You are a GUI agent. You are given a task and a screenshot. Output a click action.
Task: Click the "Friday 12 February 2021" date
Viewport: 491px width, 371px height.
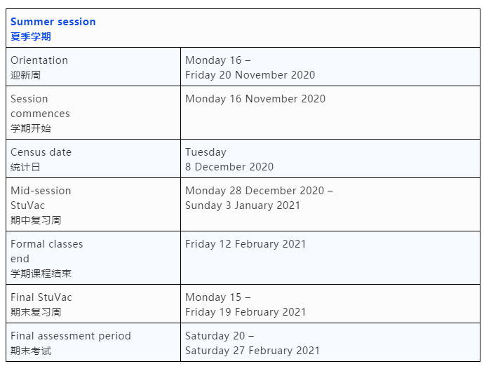point(245,244)
